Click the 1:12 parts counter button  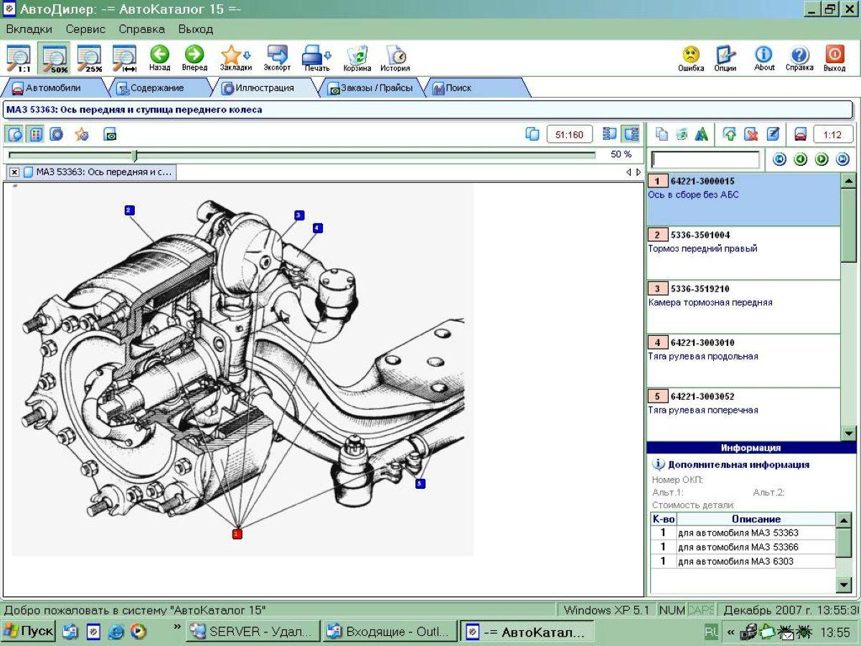coord(832,134)
